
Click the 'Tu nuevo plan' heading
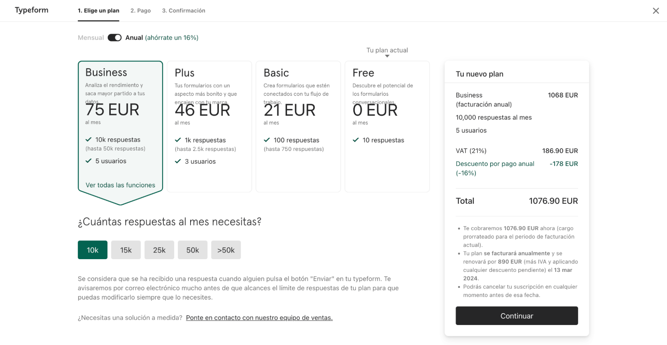479,74
